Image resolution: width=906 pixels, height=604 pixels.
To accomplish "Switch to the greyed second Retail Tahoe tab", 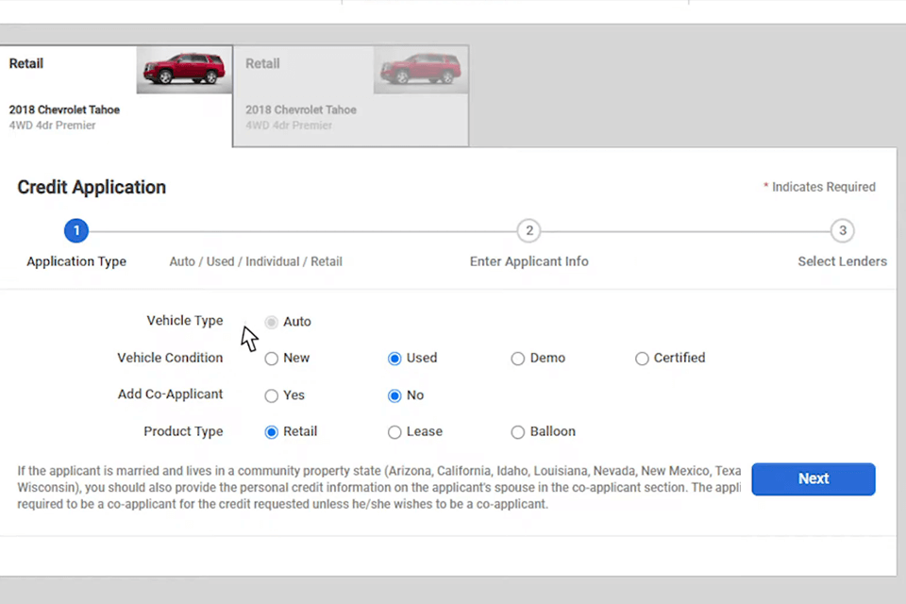I will click(351, 96).
